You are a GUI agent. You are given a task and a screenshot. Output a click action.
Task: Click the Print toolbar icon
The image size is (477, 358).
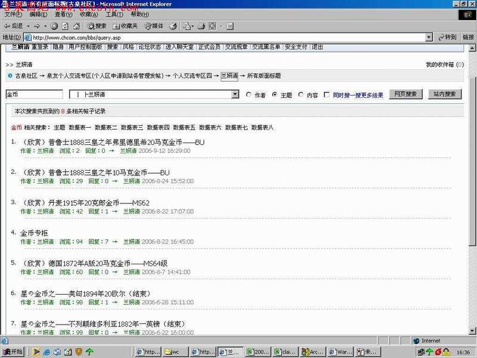201,26
